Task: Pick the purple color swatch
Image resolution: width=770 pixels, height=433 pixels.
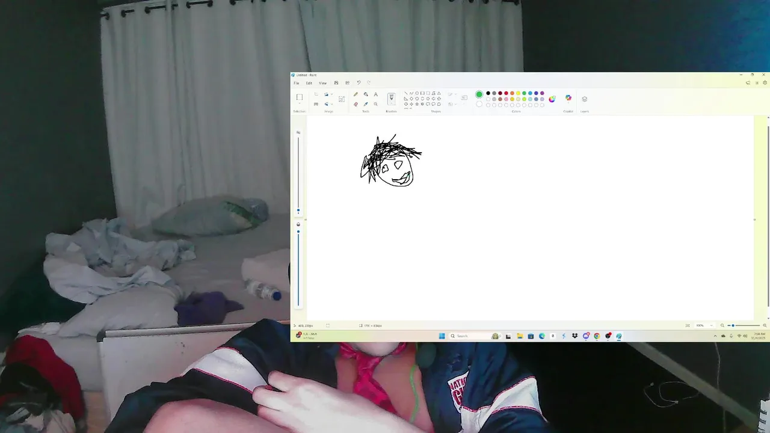Action: click(542, 93)
